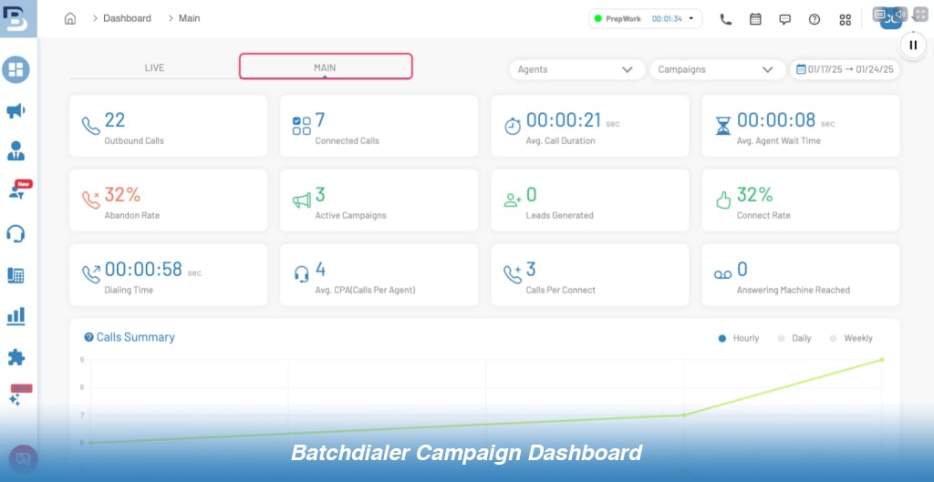Click the fullscreen expand overlay icon
Image resolution: width=934 pixels, height=482 pixels.
(921, 15)
